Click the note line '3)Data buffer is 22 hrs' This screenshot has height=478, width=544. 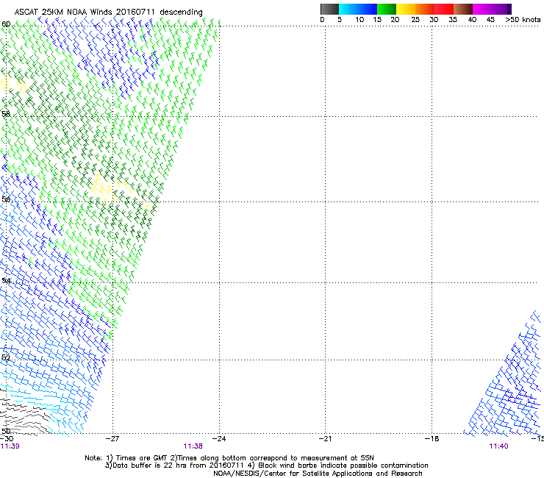click(x=266, y=465)
